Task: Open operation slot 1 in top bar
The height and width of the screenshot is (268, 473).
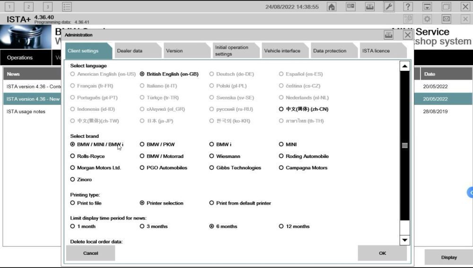Action: [9, 7]
